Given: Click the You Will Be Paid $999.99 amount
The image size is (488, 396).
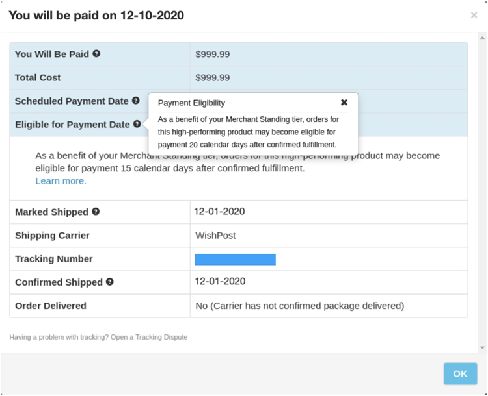Looking at the screenshot, I should pyautogui.click(x=212, y=54).
